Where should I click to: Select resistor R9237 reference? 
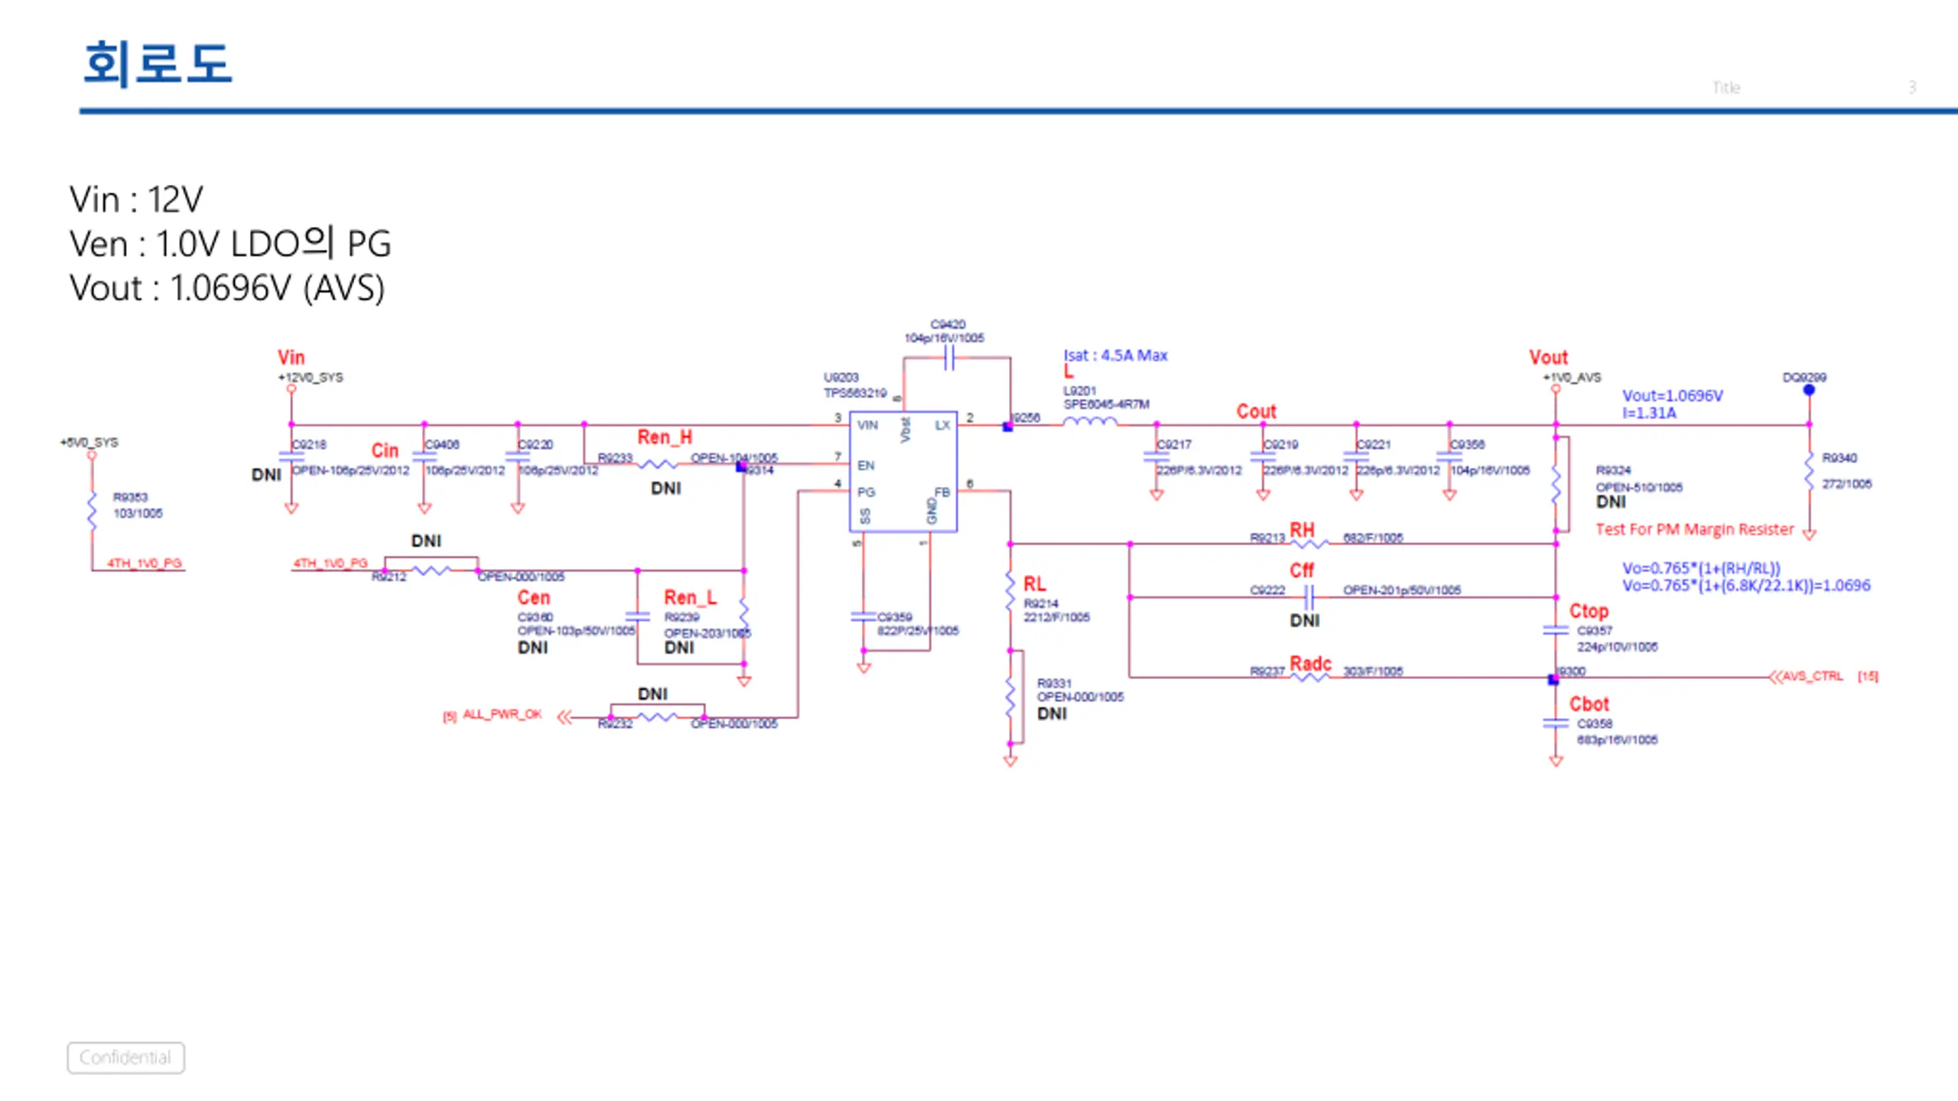pyautogui.click(x=1267, y=671)
